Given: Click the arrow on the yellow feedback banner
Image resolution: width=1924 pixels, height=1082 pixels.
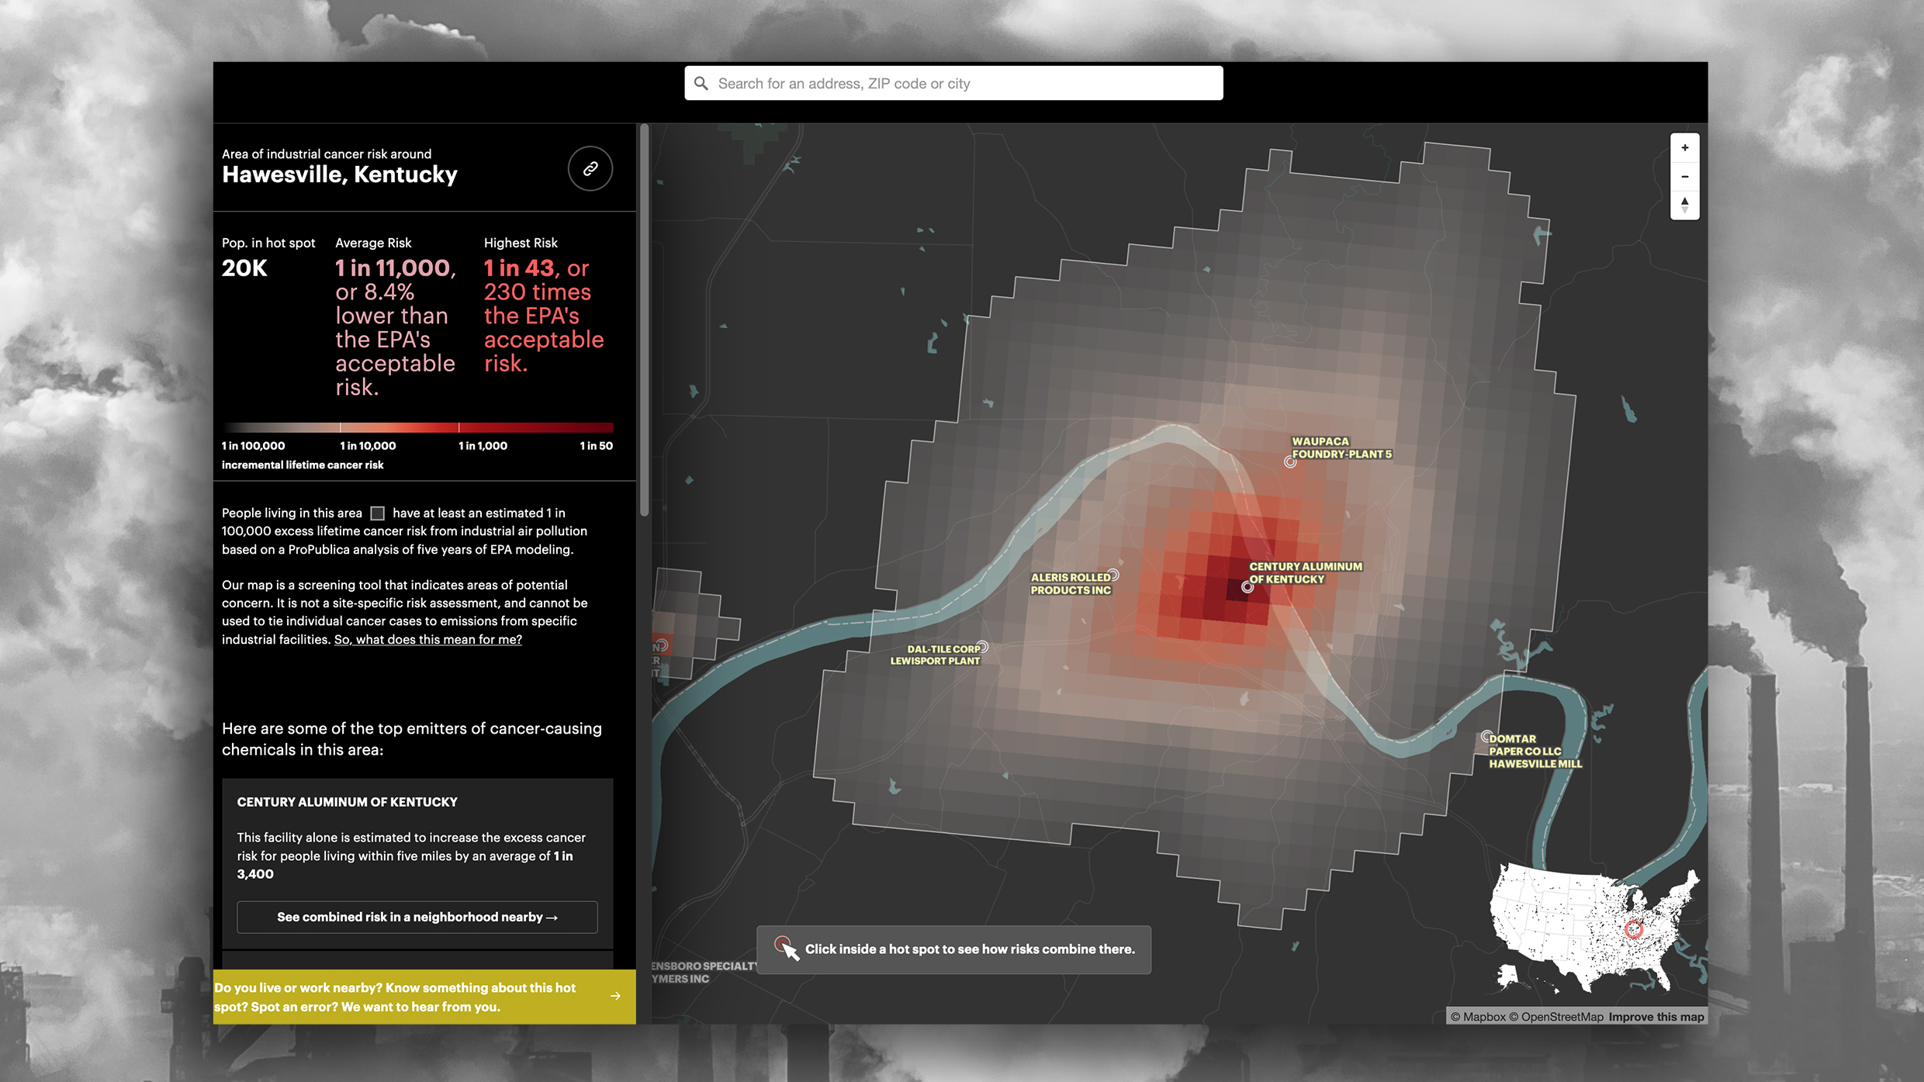Looking at the screenshot, I should pos(615,996).
